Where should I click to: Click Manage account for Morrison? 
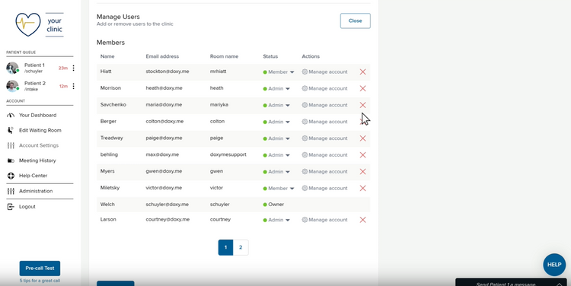coord(324,88)
